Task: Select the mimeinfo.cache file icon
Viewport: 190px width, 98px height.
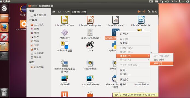Action: point(90,32)
